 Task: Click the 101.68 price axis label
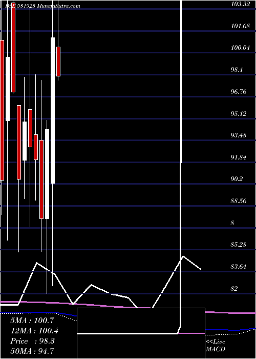[240, 26]
